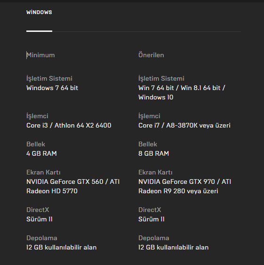Click the Önerilen 'Depolama' label
This screenshot has height=265, width=264.
coord(153,238)
